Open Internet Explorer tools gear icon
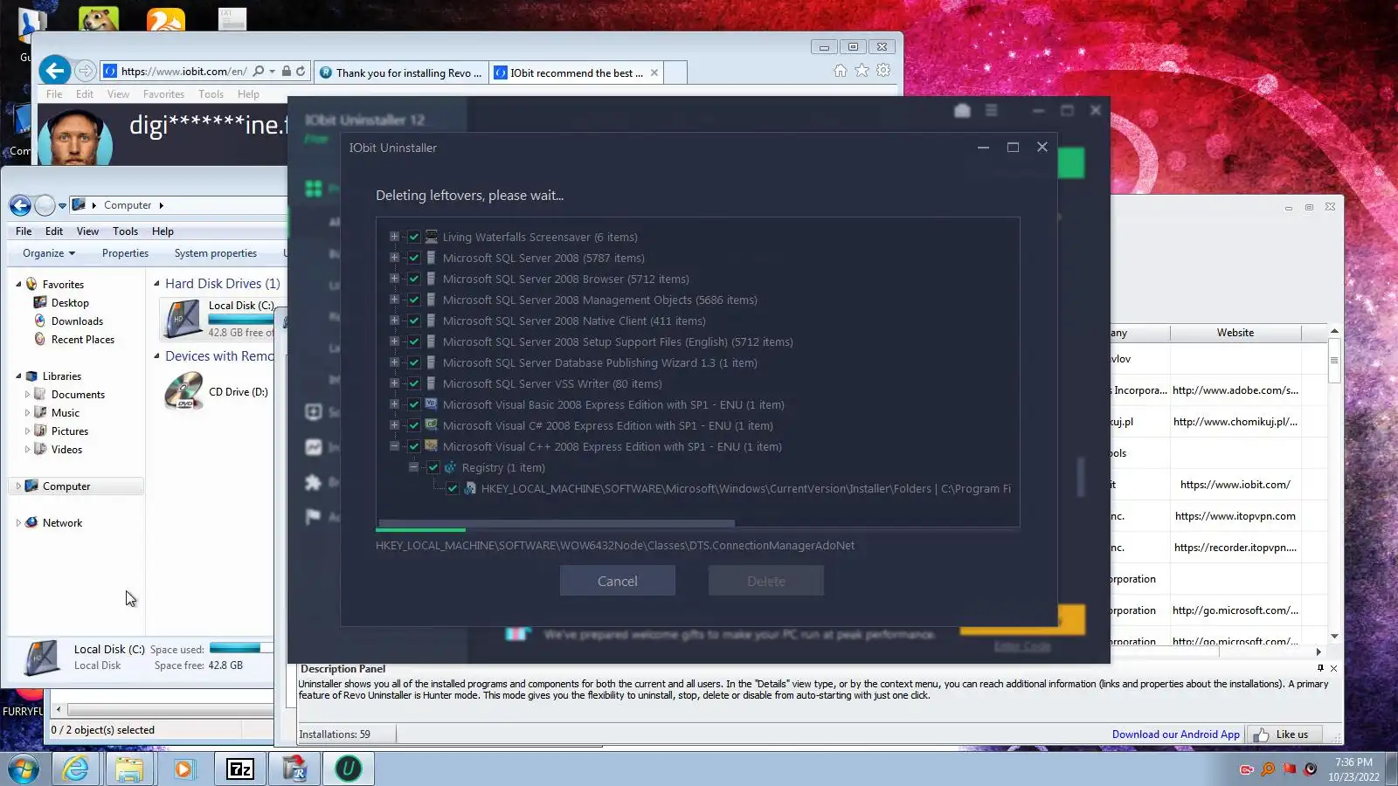Screen dimensions: 1398x786 883,71
